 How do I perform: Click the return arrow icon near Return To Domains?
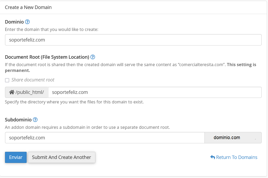coord(213,157)
